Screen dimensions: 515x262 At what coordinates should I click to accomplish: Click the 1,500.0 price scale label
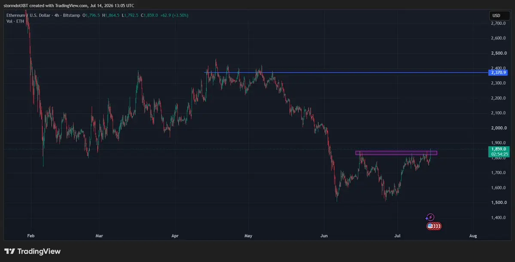pyautogui.click(x=498, y=203)
